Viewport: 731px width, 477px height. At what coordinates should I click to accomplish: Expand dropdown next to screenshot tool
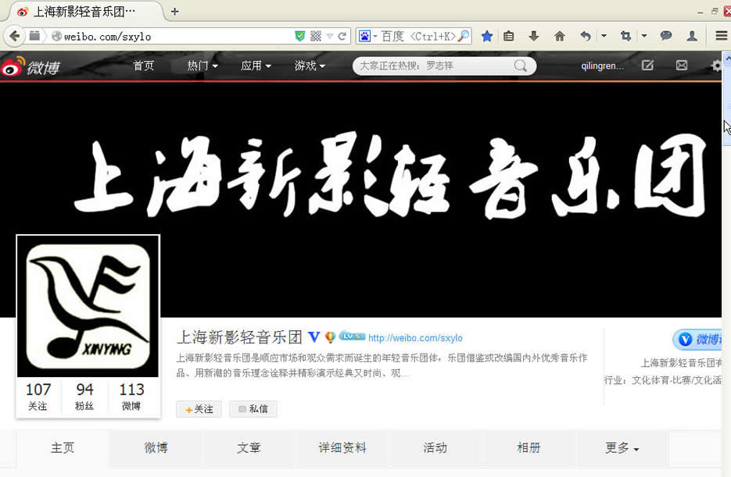point(644,36)
